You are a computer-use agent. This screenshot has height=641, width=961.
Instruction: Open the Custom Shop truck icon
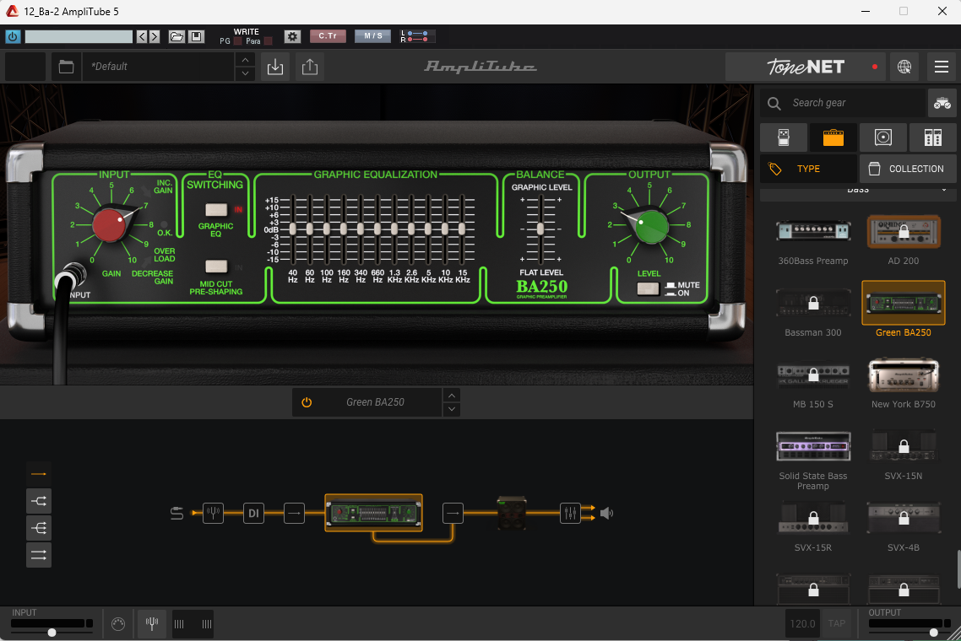942,103
